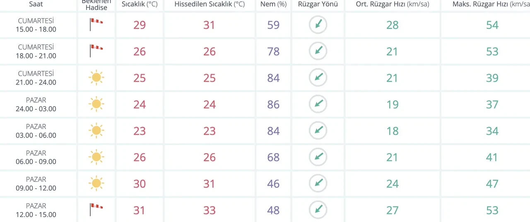530x222 pixels.
Task: Click the windsock icon for Cumartesi 15.00 - 18.00
Action: click(x=96, y=25)
